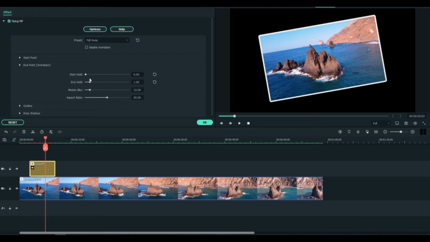The image size is (430, 242).
Task: Stop preview playback
Action: 248,123
